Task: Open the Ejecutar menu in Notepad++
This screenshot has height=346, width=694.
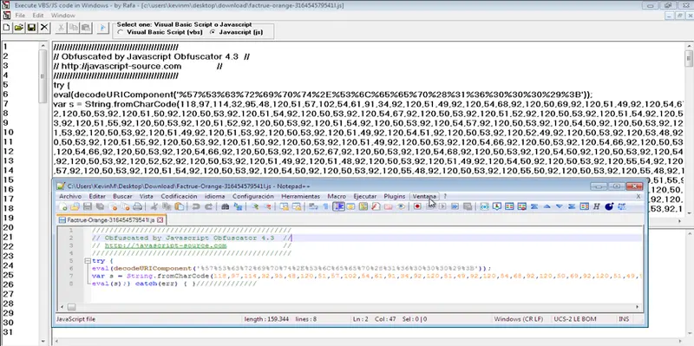Action: [365, 196]
